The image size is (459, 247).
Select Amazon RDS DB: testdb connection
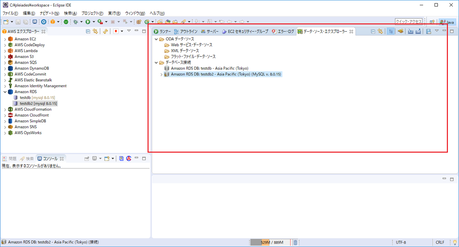pyautogui.click(x=206, y=68)
